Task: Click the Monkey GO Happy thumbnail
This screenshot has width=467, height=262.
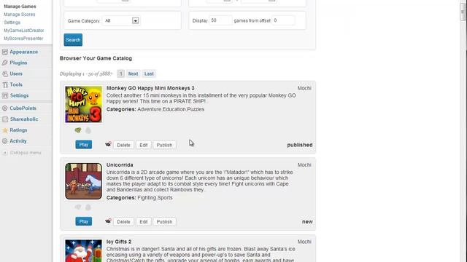Action: point(84,104)
